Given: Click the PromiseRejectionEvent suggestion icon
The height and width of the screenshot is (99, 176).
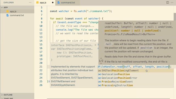Looking at the screenshot, I should click(x=100, y=82).
